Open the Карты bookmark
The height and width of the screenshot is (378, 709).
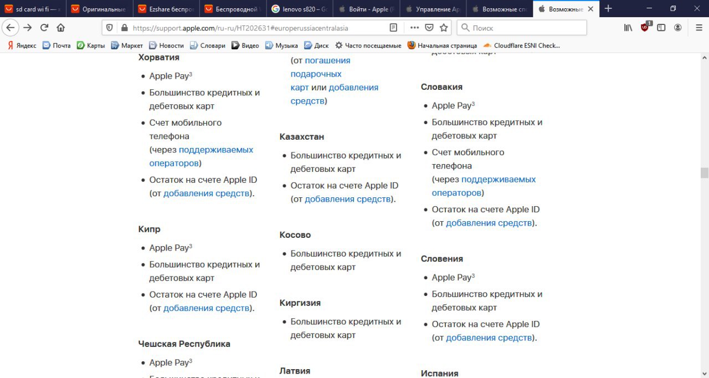click(x=91, y=45)
